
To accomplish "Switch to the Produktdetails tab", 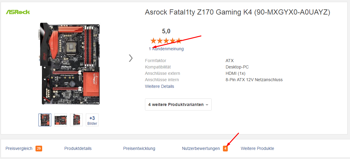I will (78, 148).
